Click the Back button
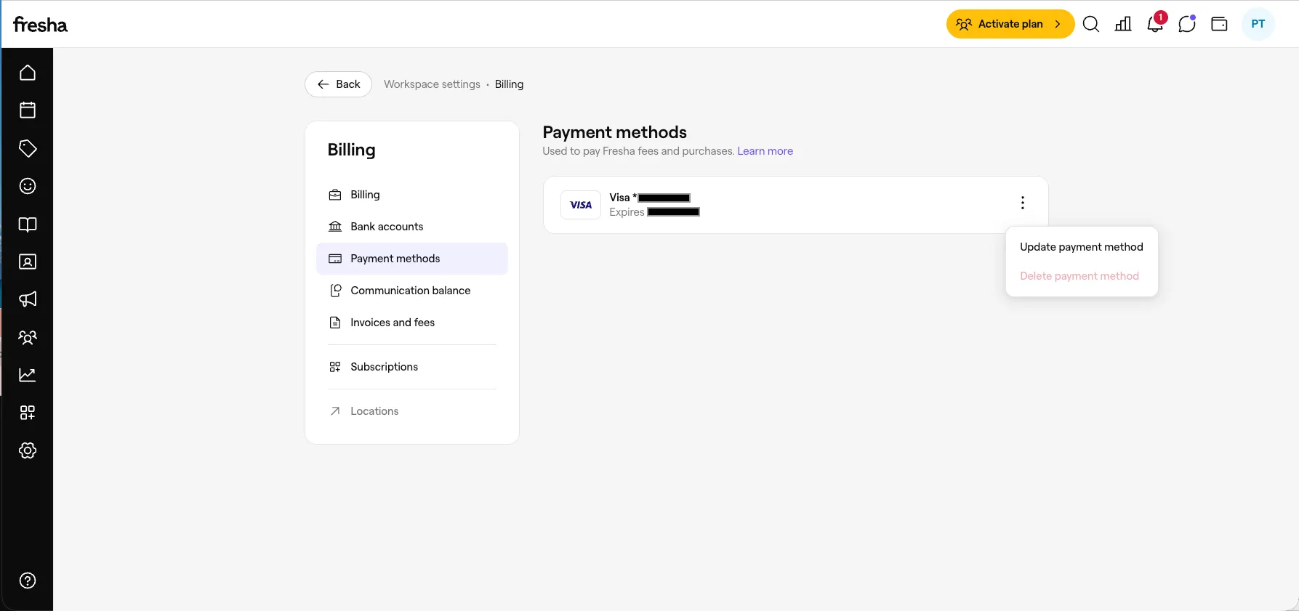This screenshot has height=611, width=1299. click(x=339, y=84)
